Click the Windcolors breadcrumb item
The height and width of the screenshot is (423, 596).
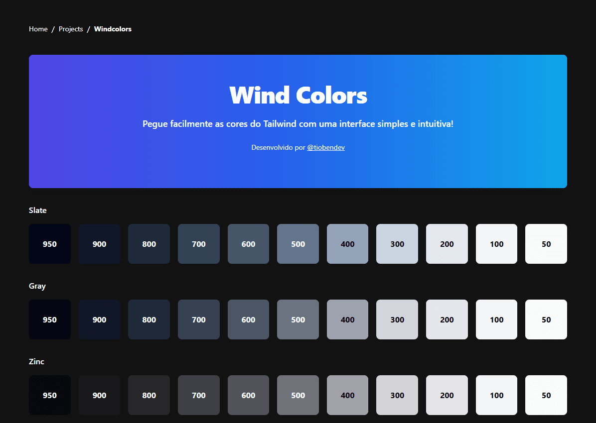click(113, 29)
